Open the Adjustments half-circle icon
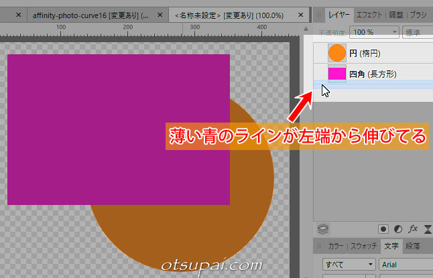 [398, 228]
